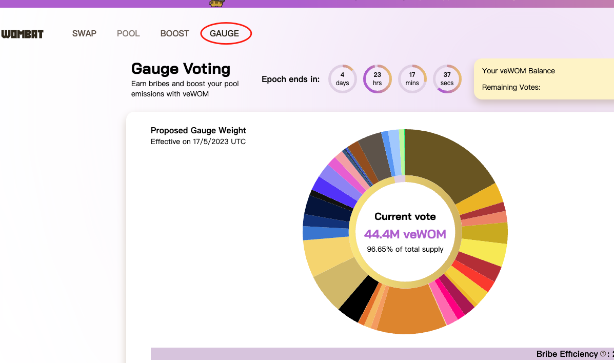Click the days countdown circle

[342, 79]
